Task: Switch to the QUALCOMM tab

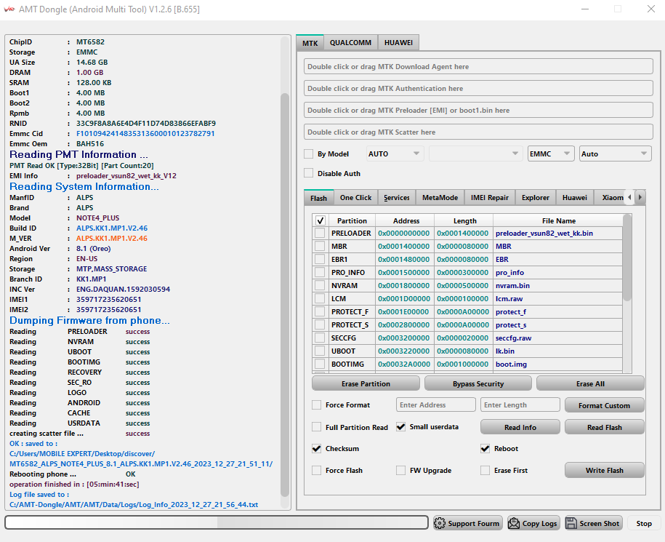Action: tap(351, 43)
